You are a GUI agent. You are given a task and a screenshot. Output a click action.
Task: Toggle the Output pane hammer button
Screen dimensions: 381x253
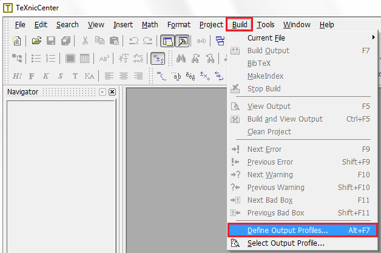pos(182,41)
